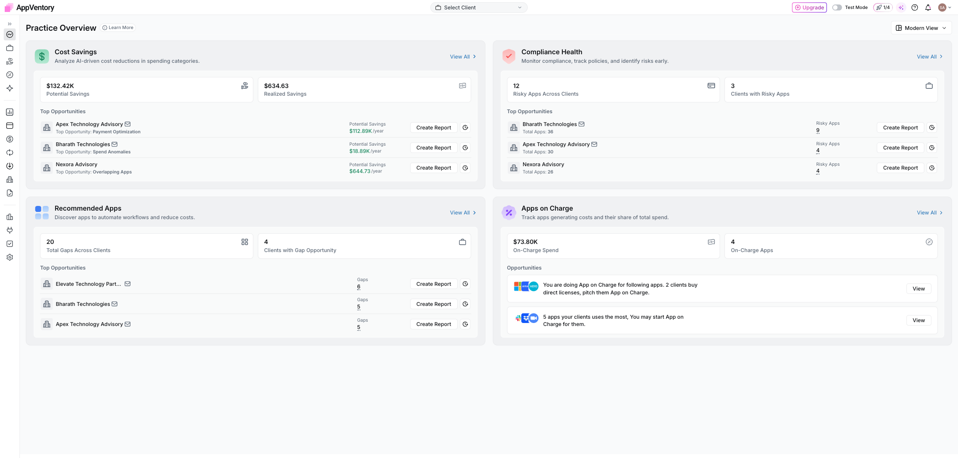Create Report for Nexora Advisory cost savings
958x458 pixels.
point(434,167)
